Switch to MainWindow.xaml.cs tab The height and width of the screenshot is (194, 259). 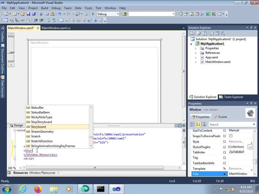[56, 28]
